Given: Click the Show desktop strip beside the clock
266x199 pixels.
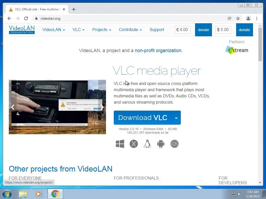Looking at the screenshot, I should tap(264, 194).
